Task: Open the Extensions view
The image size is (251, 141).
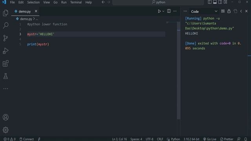Action: point(5,63)
